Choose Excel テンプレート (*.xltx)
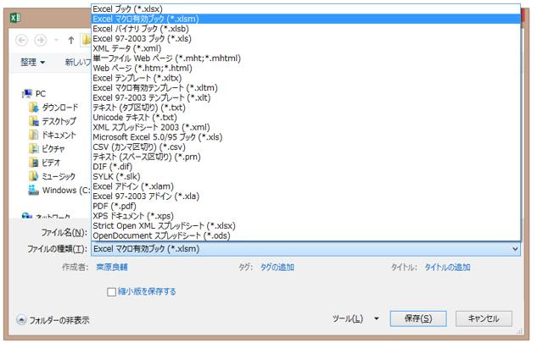537x343 pixels. 306,78
